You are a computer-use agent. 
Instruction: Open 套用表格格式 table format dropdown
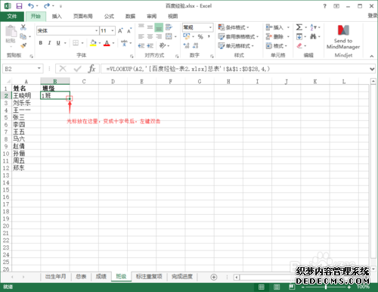point(238,37)
